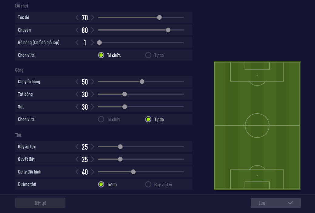Click the football pitch preview
Image resolution: width=315 pixels, height=213 pixels.
point(257,125)
